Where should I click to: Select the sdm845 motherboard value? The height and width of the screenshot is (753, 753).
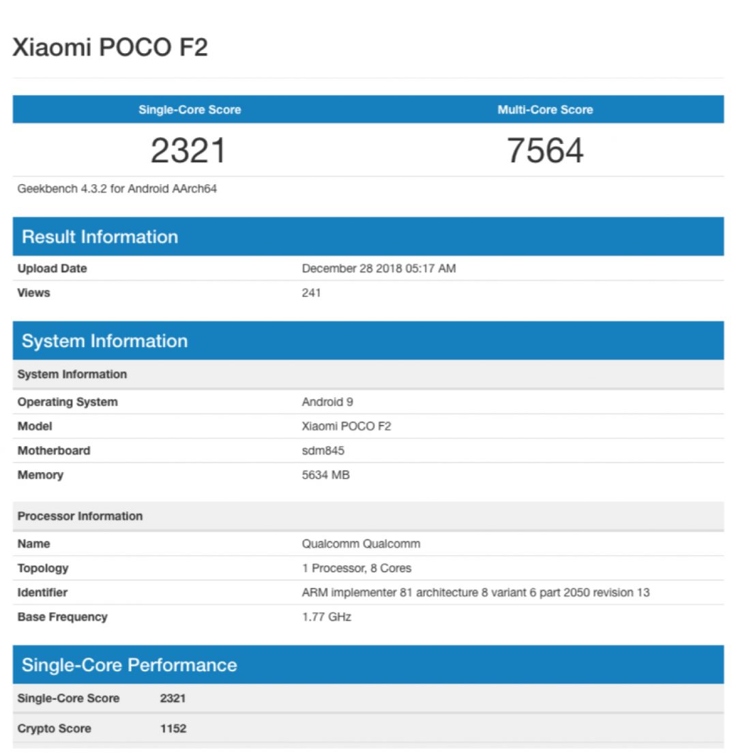click(323, 451)
